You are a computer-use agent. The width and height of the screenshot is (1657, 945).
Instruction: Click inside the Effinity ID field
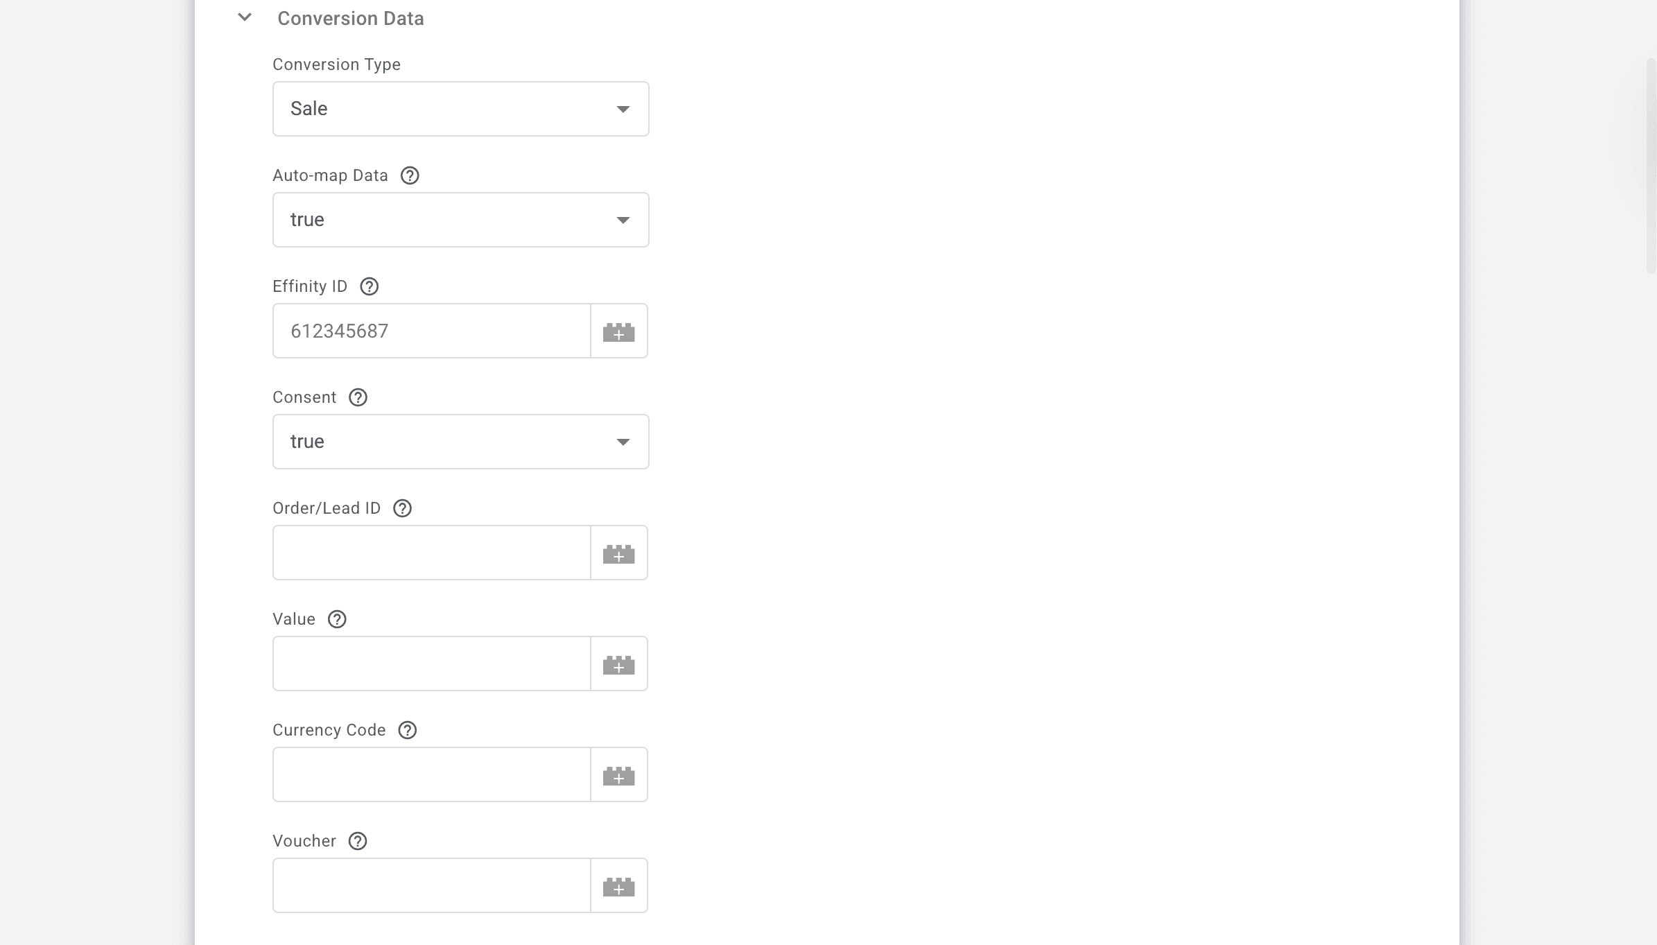click(x=430, y=331)
